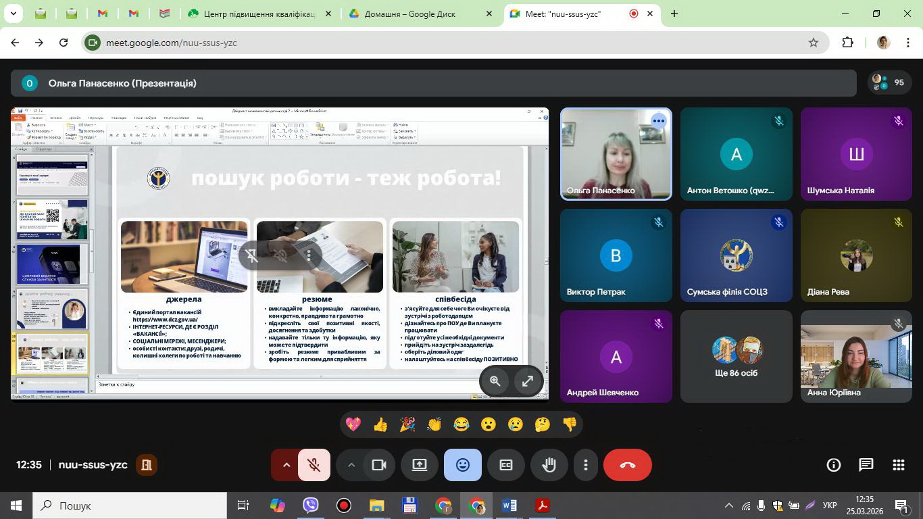923x519 pixels.
Task: Expand presentation to full screen
Action: [x=528, y=381]
